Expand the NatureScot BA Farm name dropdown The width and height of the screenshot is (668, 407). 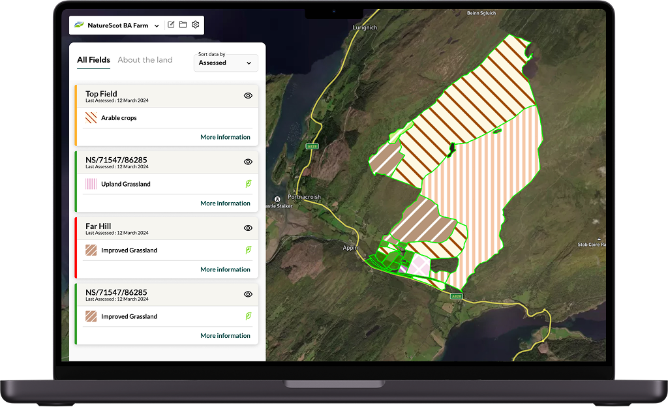(156, 25)
